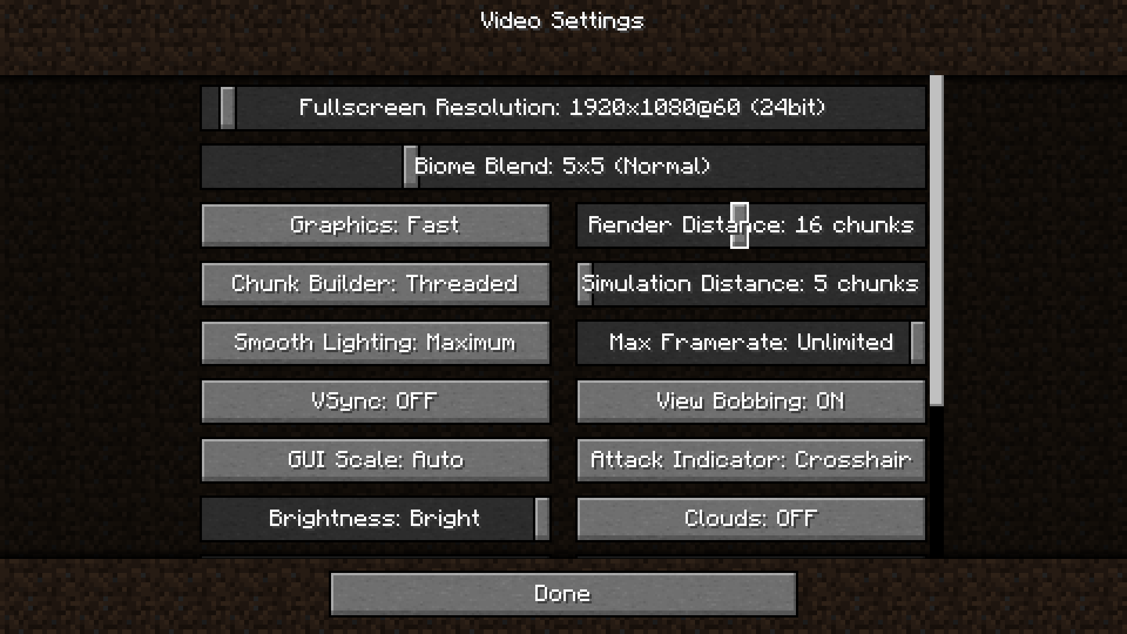Screen dimensions: 1127x634
Task: Click the settings list scrollbar thumb
Action: (x=937, y=240)
